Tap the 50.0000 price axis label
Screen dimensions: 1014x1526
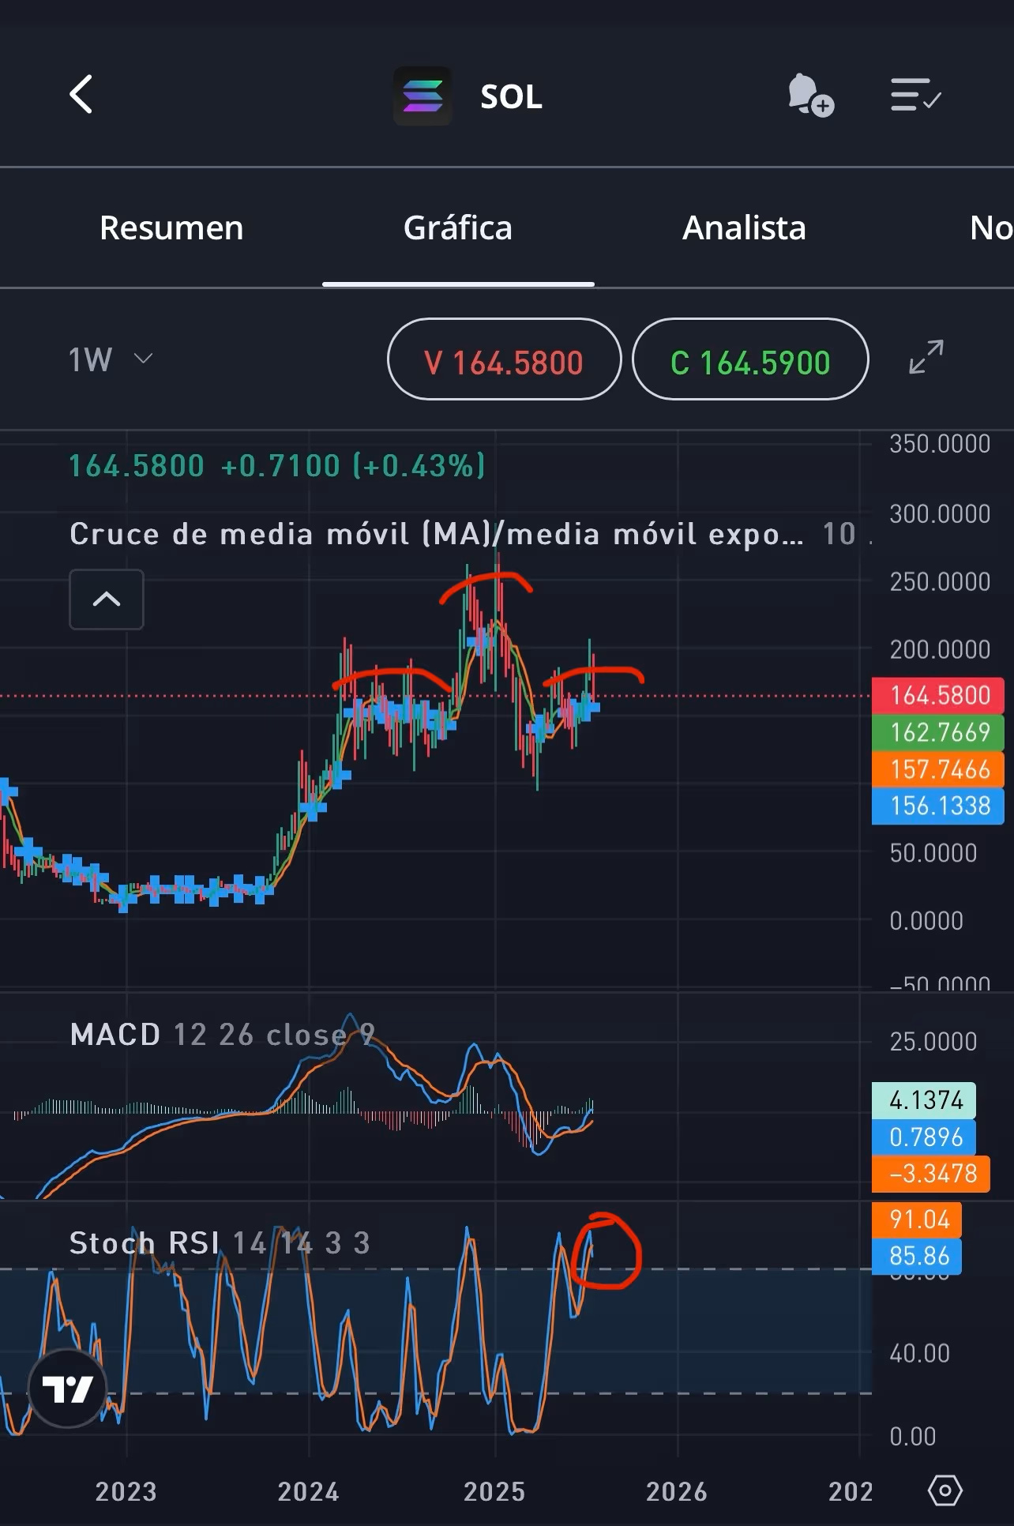click(933, 853)
